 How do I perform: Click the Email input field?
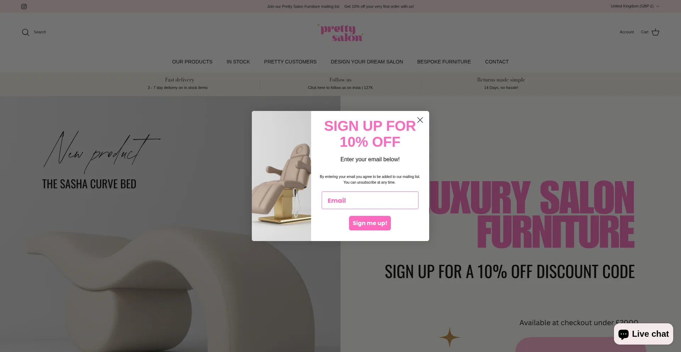point(370,200)
